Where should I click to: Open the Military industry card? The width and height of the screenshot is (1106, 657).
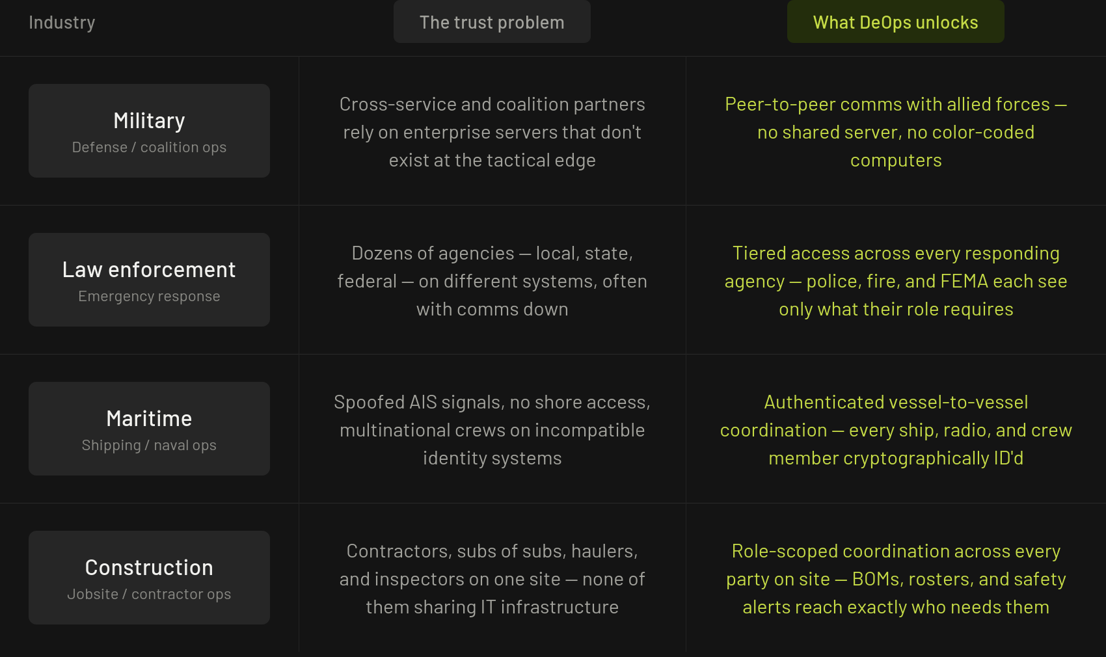coord(149,131)
